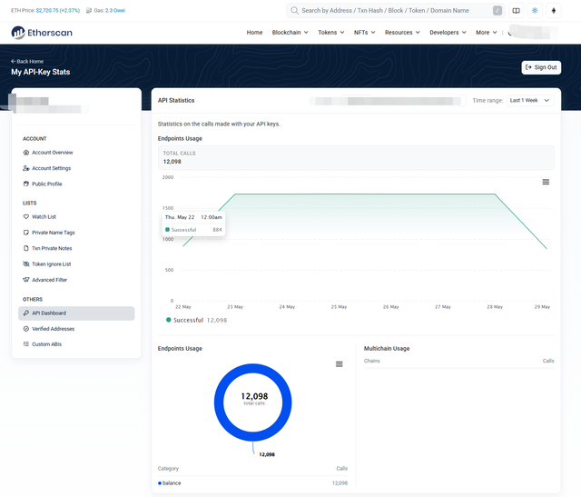Open Public Profile in sidebar
This screenshot has width=581, height=497.
(76, 184)
